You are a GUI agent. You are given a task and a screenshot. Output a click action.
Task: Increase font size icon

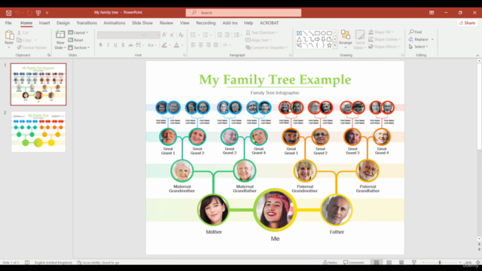point(164,35)
